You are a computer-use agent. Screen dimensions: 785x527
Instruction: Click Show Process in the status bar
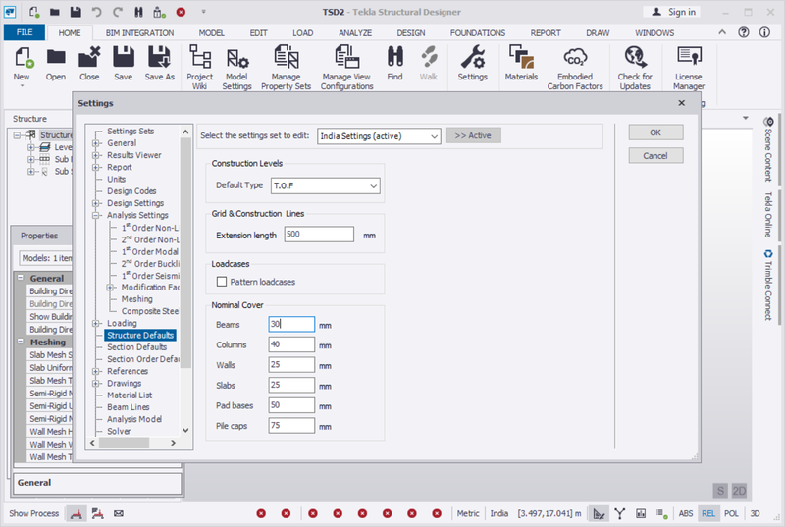[33, 513]
